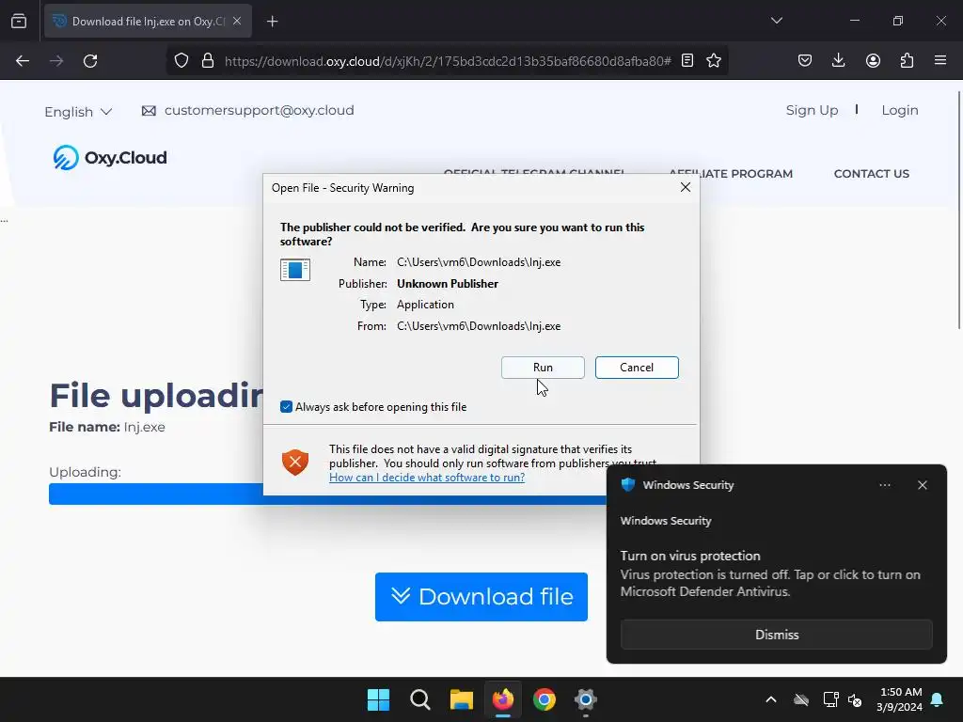Click the oxy.cloud URL address field
The image size is (963, 722).
(x=447, y=61)
